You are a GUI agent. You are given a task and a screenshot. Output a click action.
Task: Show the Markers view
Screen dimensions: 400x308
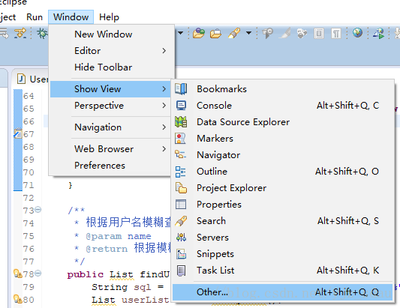pyautogui.click(x=282, y=139)
